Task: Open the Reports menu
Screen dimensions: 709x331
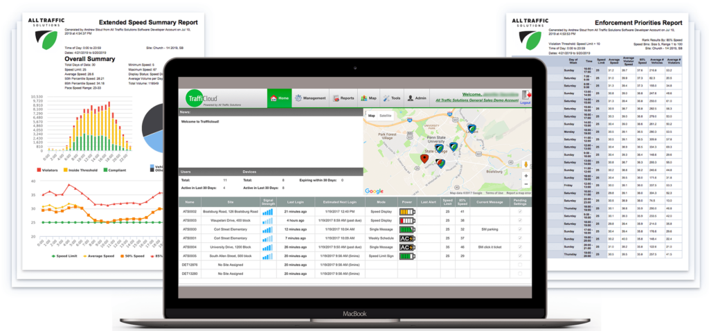Action: click(x=343, y=98)
